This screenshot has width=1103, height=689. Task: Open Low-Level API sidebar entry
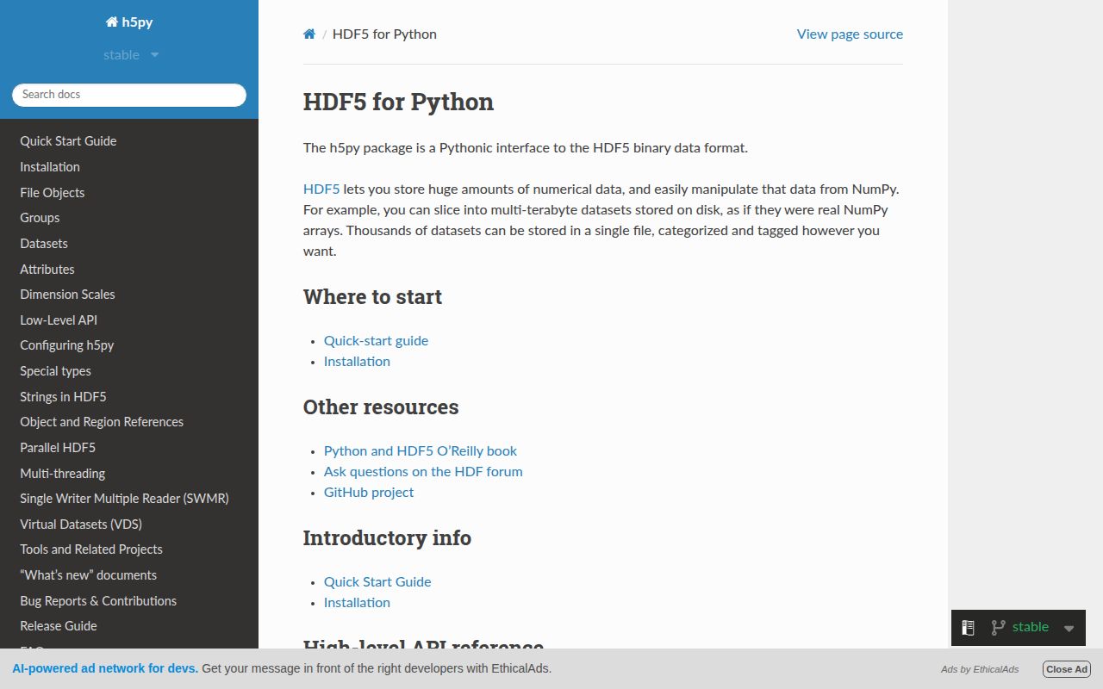point(59,320)
